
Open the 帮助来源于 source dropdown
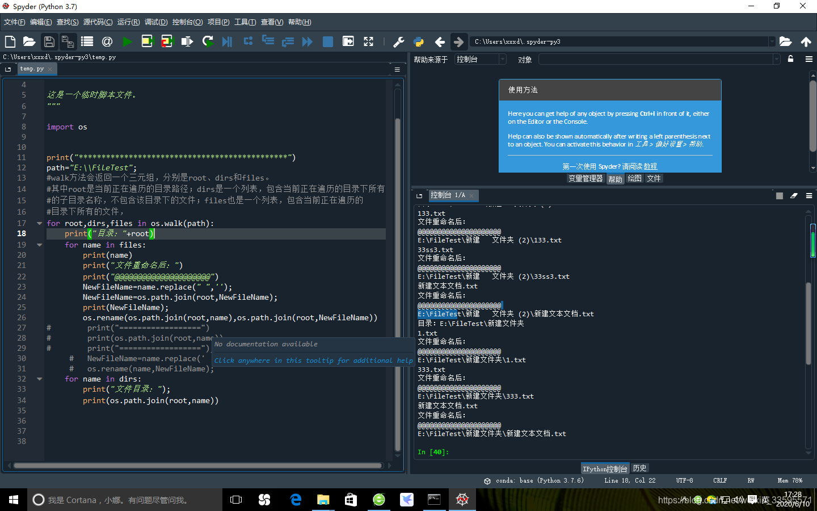503,59
